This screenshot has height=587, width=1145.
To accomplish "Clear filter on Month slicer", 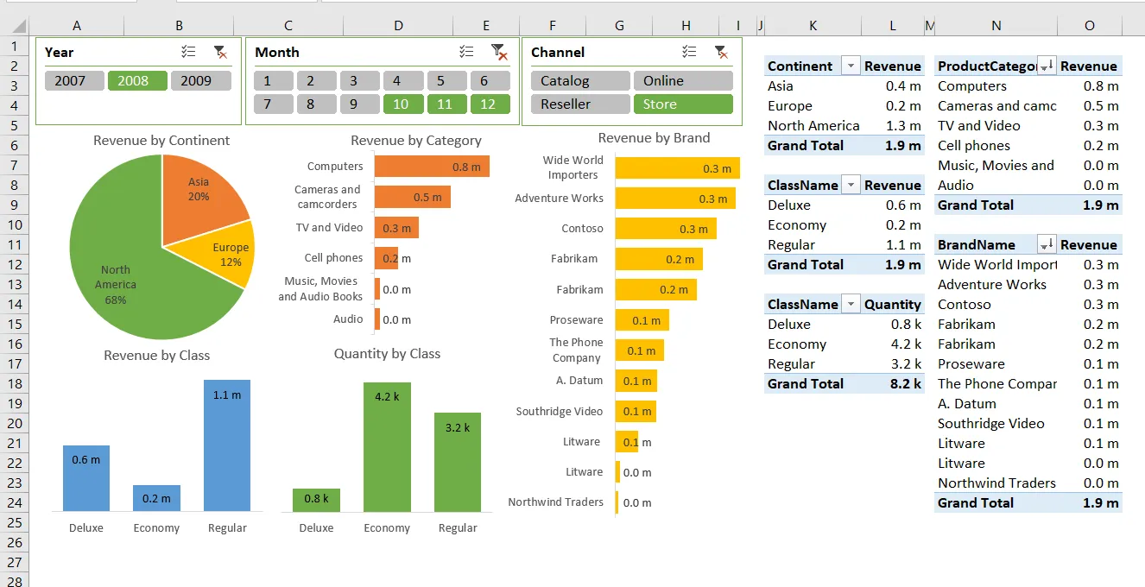I will pos(498,52).
